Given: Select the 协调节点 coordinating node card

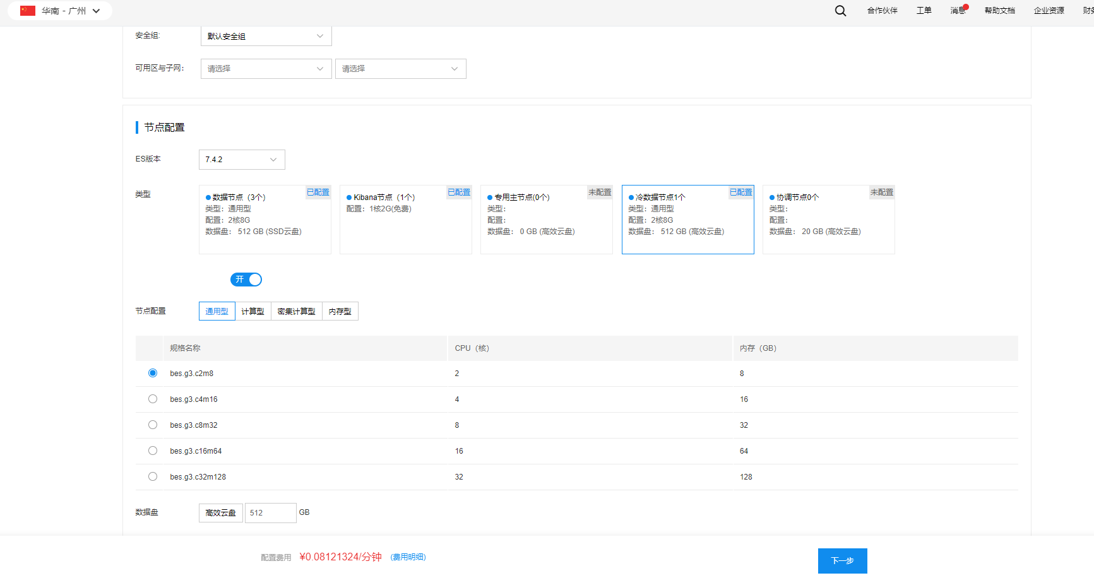Looking at the screenshot, I should 828,220.
